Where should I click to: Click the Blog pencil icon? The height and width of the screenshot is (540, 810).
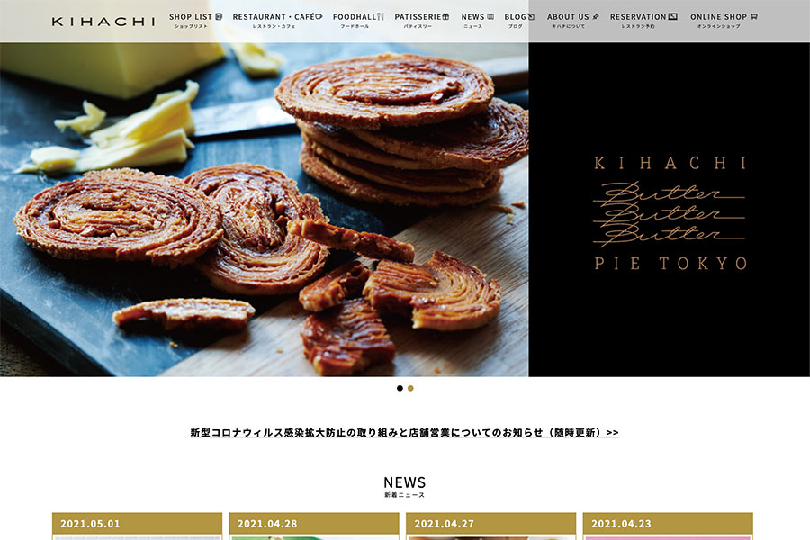531,16
